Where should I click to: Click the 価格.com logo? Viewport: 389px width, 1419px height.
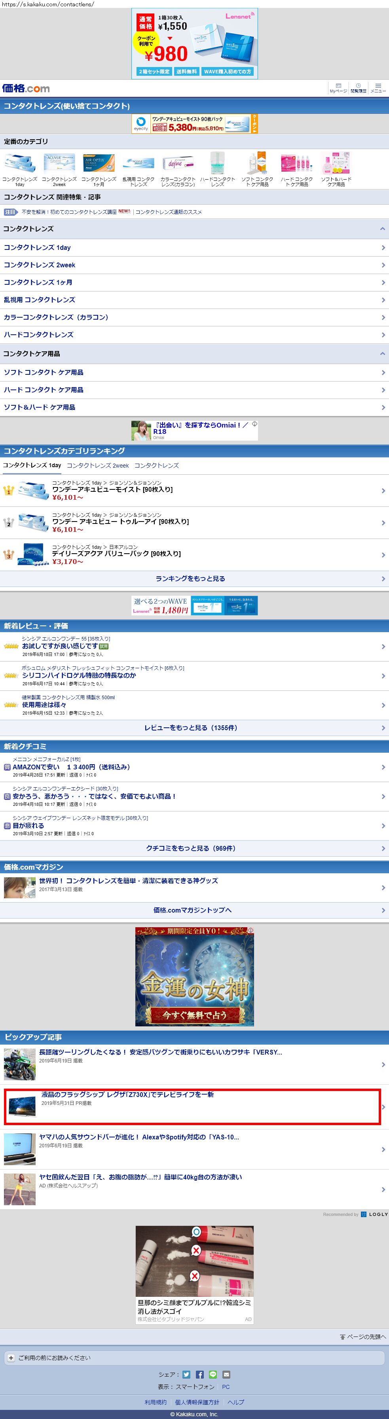click(26, 88)
